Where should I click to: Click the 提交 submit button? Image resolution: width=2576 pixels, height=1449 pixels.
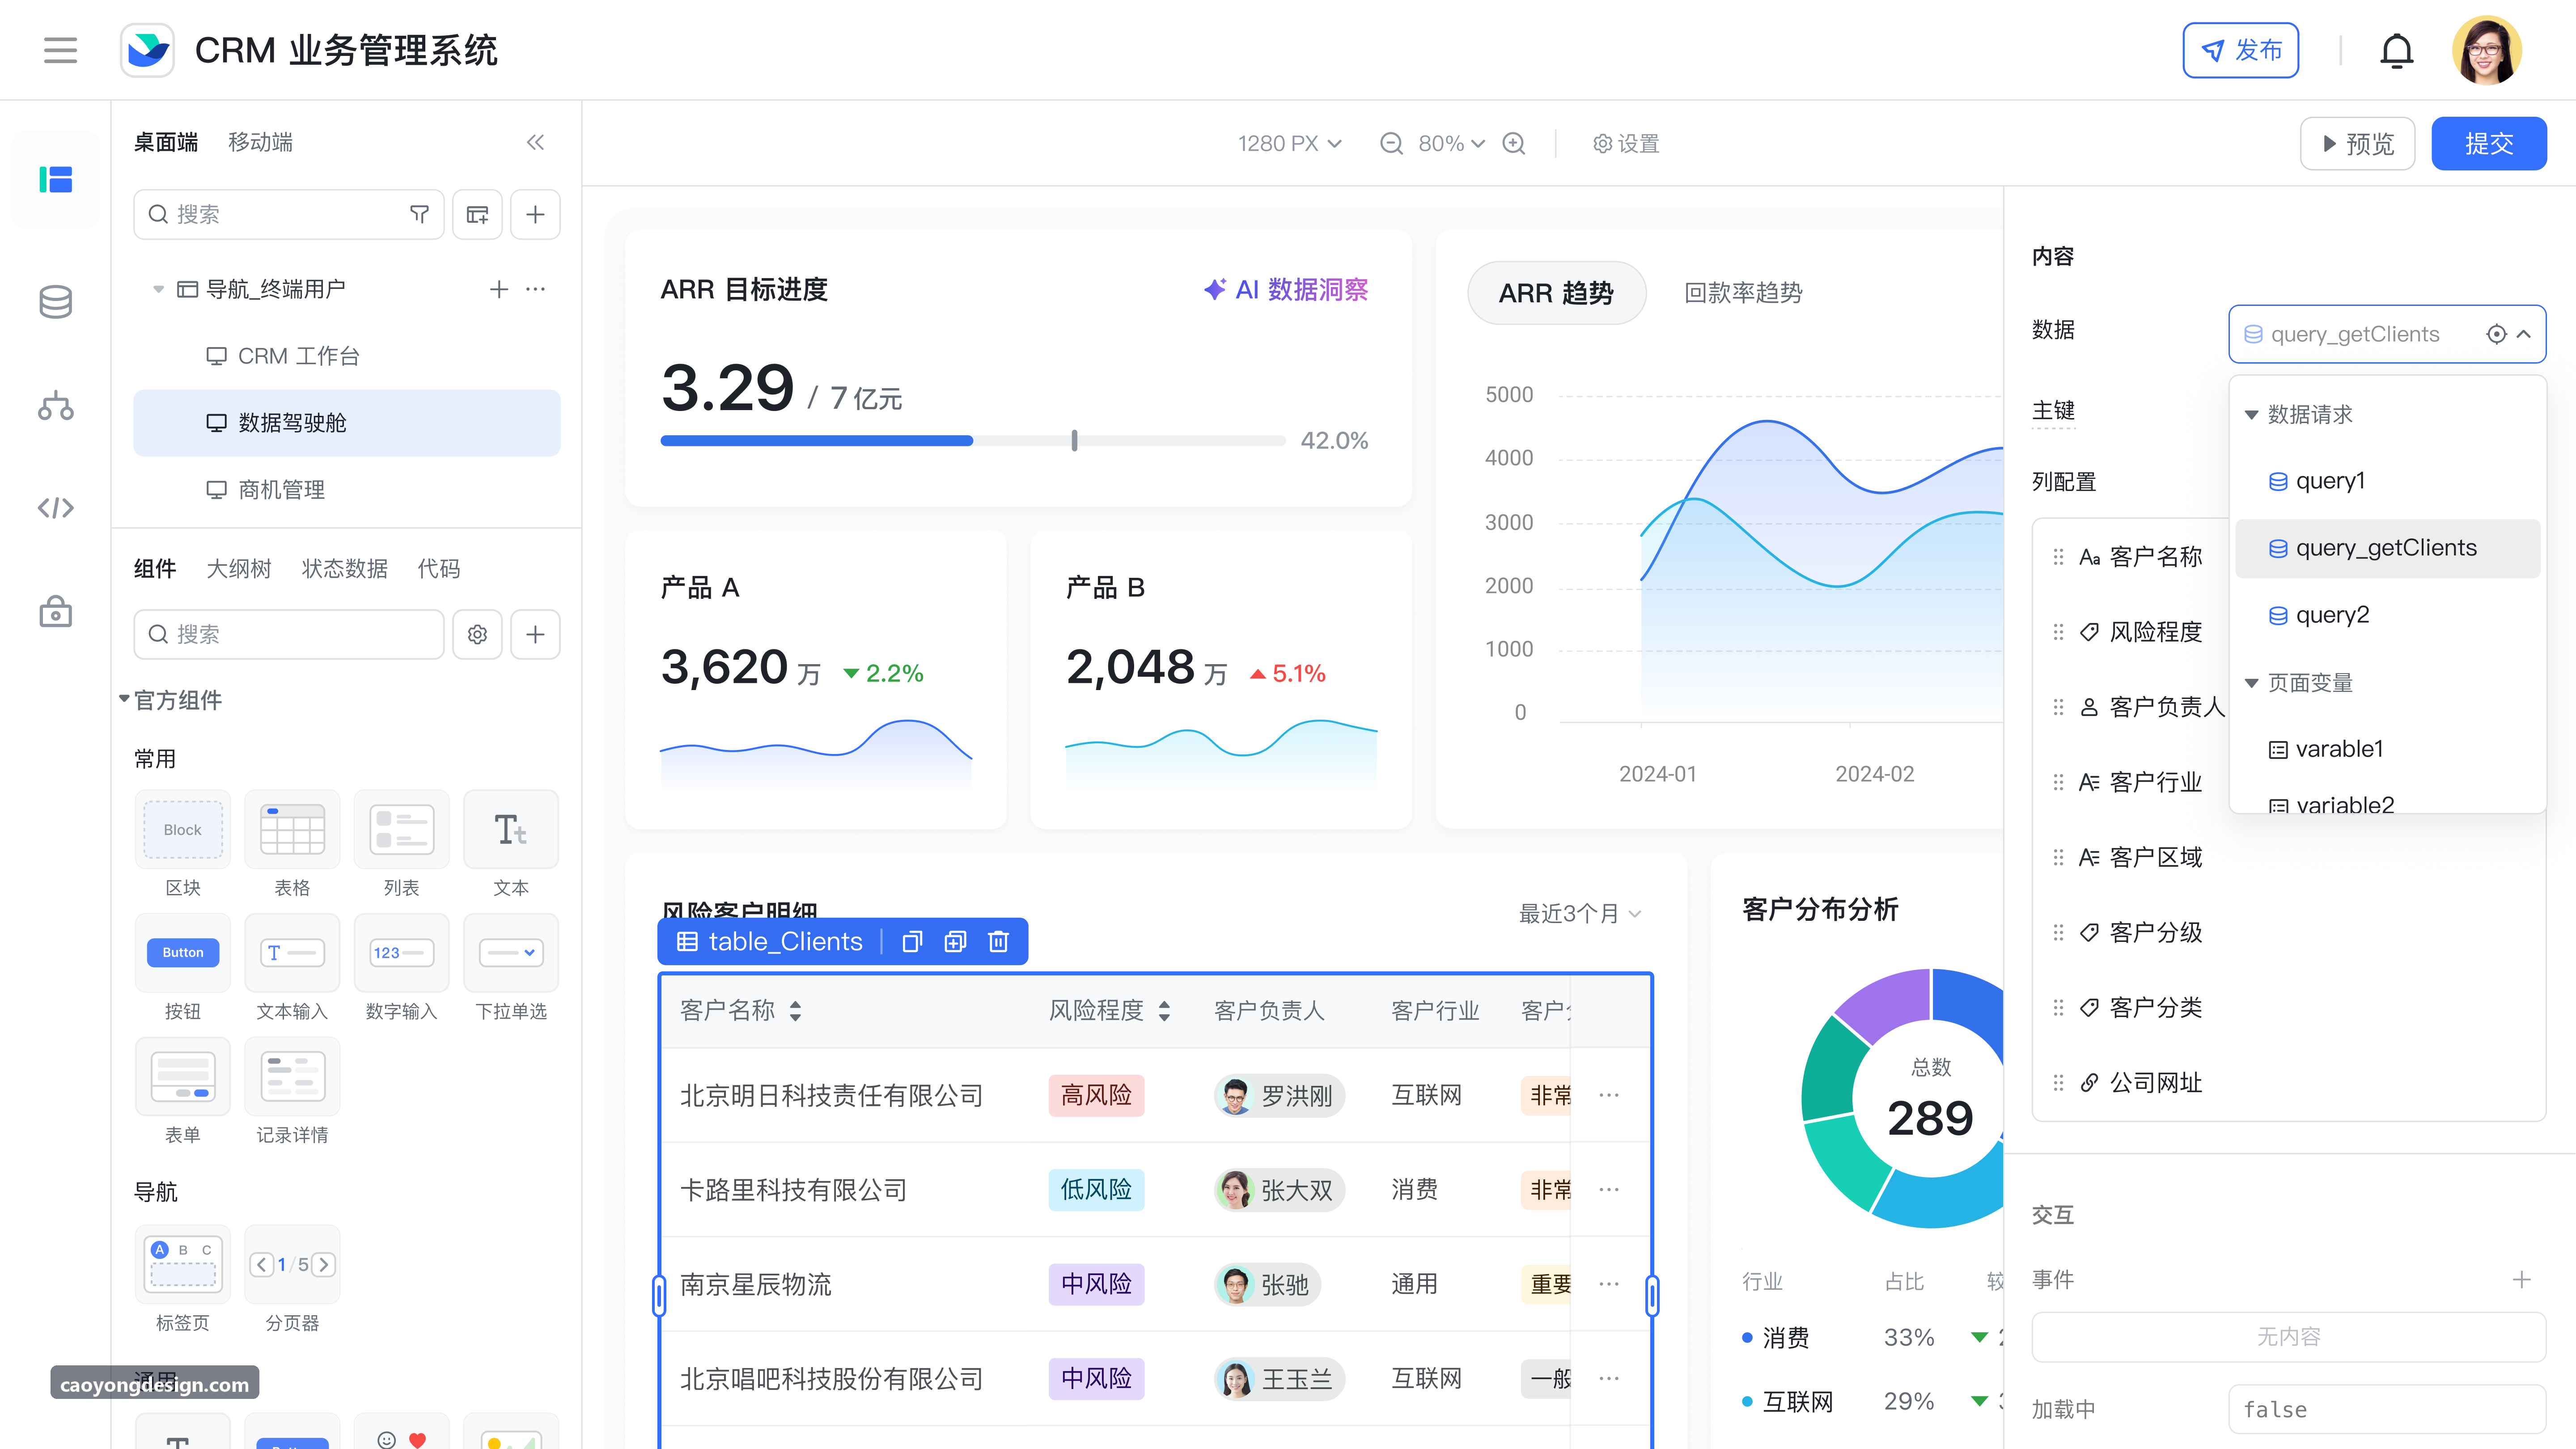click(x=2488, y=144)
